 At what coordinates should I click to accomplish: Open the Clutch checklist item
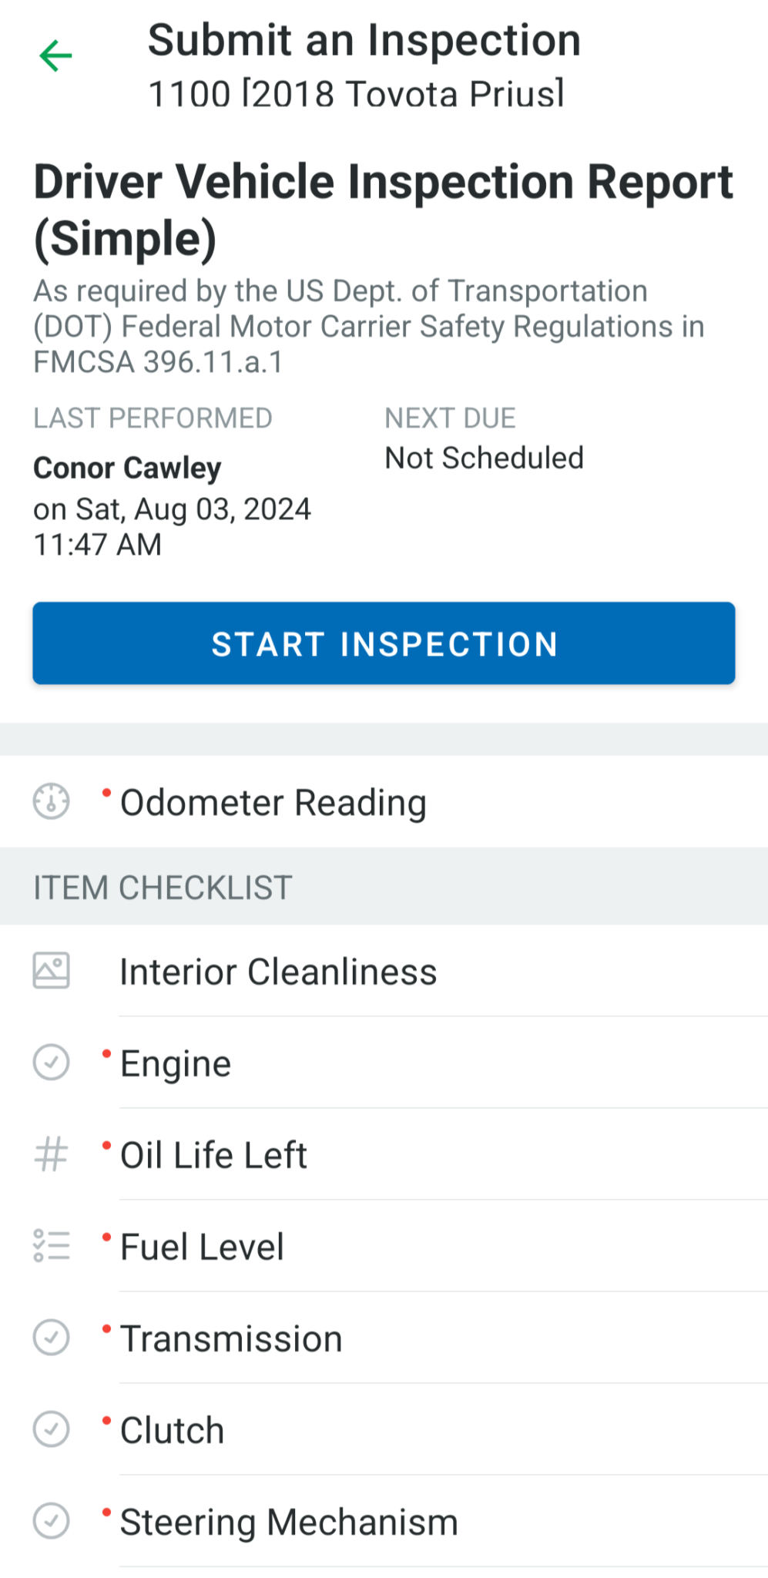click(170, 1429)
